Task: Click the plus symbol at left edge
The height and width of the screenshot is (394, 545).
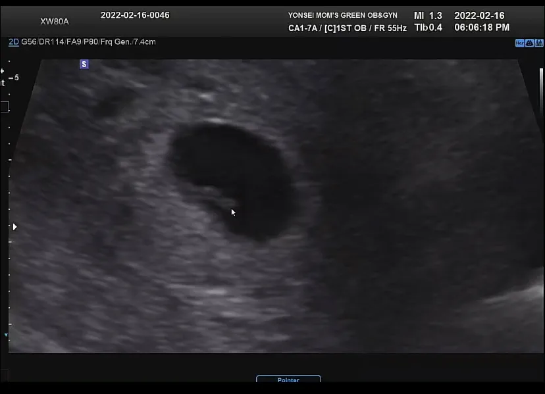Action: point(2,71)
